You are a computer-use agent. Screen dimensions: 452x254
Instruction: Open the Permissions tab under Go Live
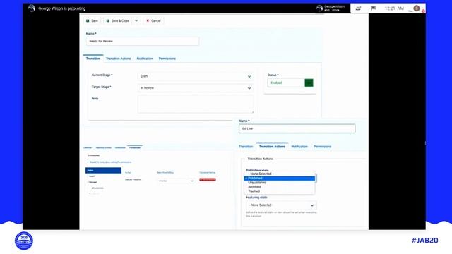click(x=322, y=147)
